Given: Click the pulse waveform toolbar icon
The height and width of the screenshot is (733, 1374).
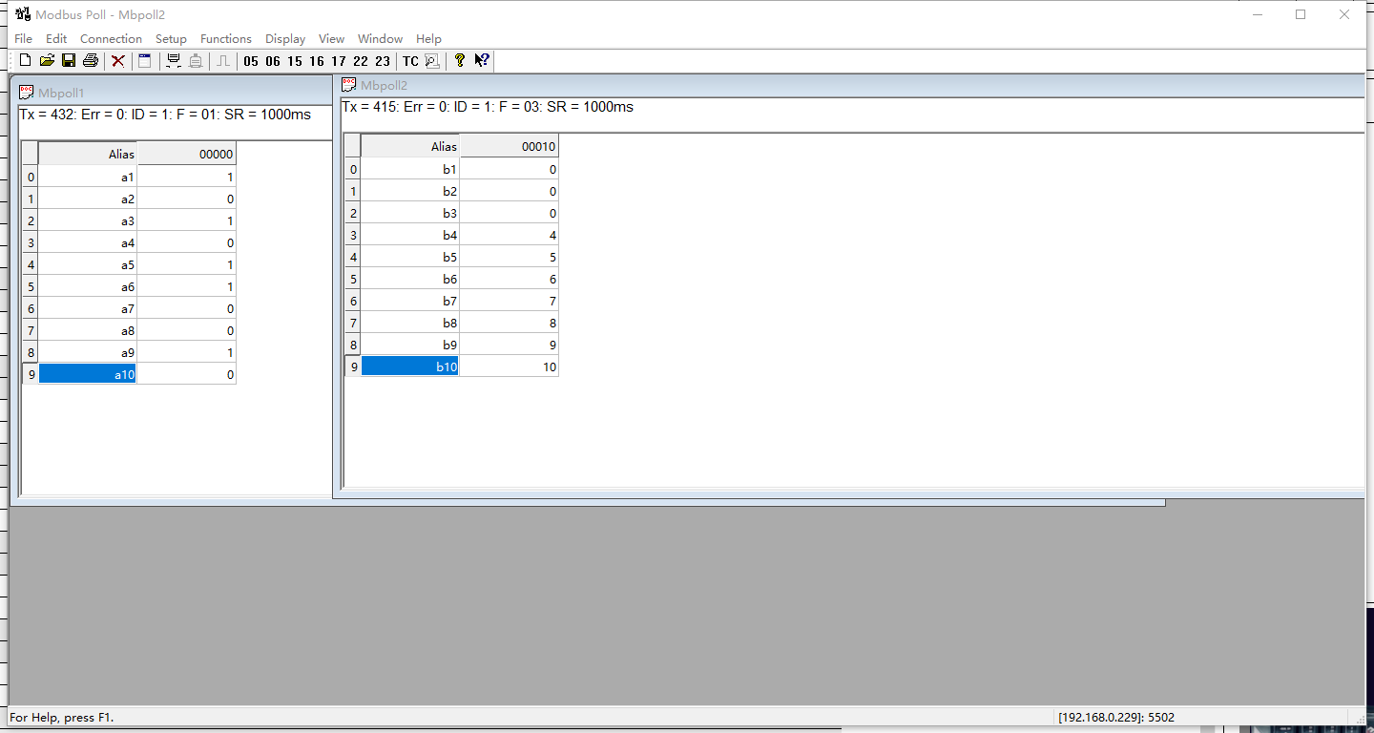Looking at the screenshot, I should coord(223,61).
